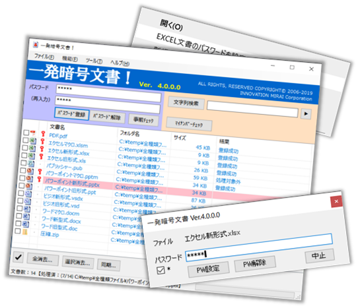
Task: Focus the (再入力) password confirmation field
Action: [x=108, y=104]
